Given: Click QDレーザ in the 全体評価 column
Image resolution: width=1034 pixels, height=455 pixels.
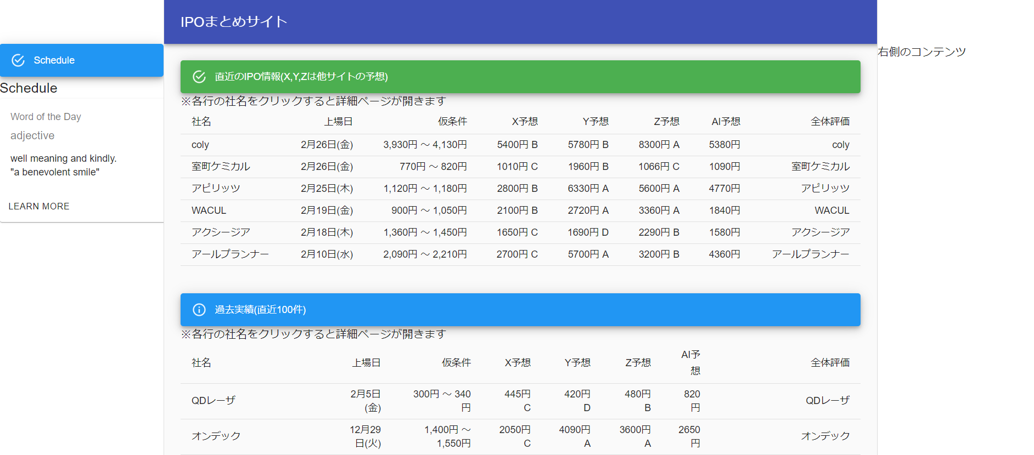Looking at the screenshot, I should (828, 401).
